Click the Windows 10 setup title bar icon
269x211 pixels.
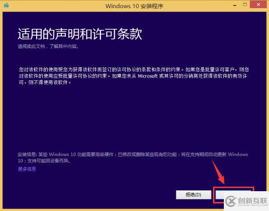click(6, 5)
